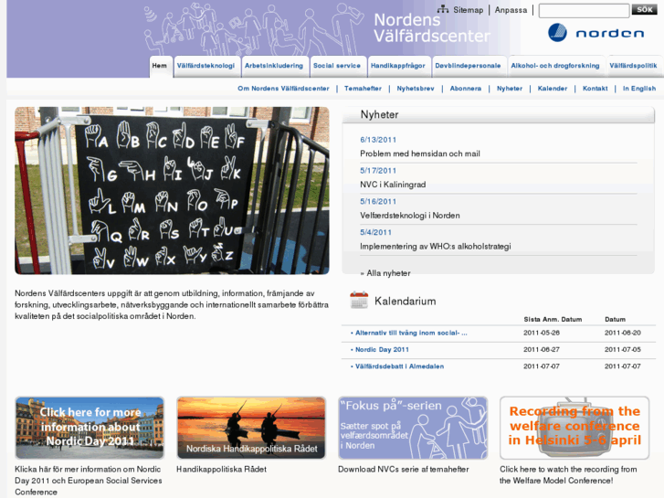Click the Kalendarium calendar icon

359,300
